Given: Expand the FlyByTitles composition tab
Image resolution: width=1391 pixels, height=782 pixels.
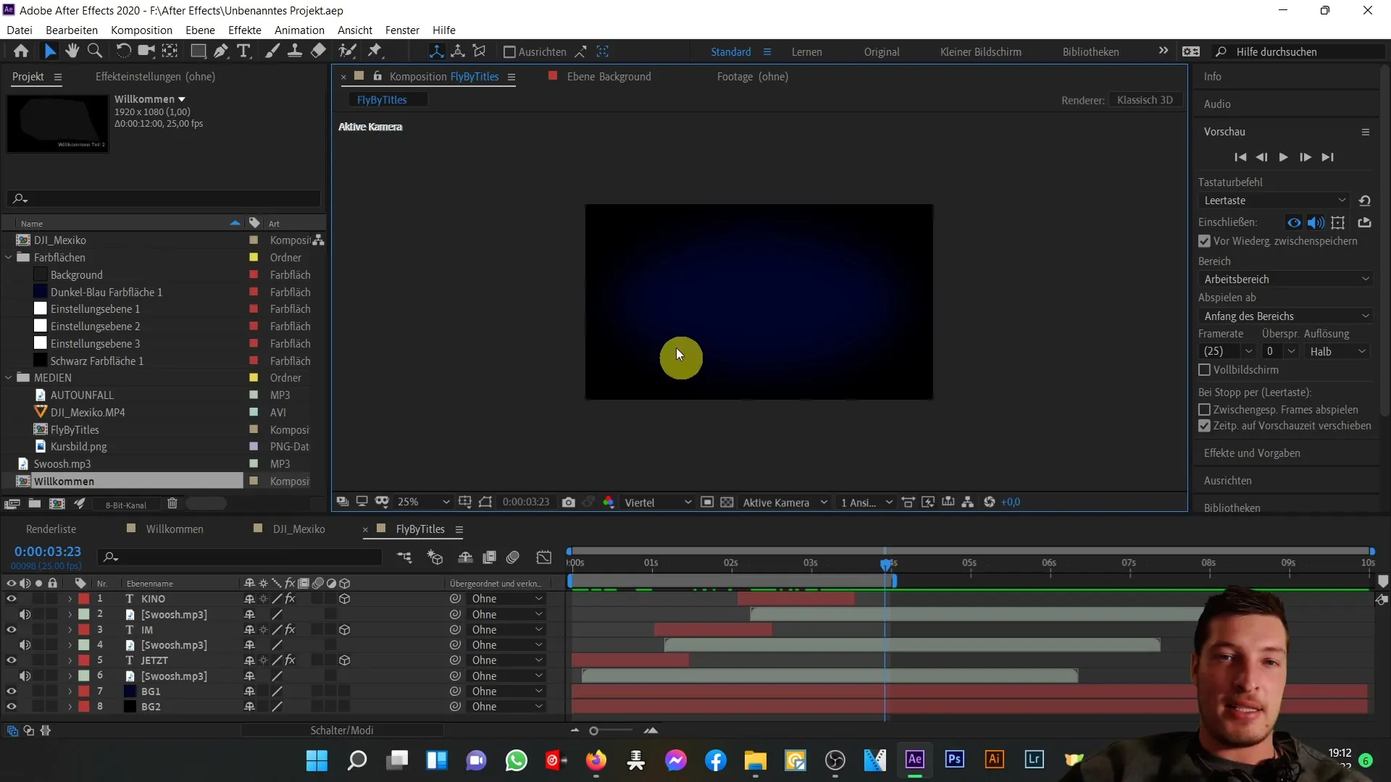Looking at the screenshot, I should [458, 528].
